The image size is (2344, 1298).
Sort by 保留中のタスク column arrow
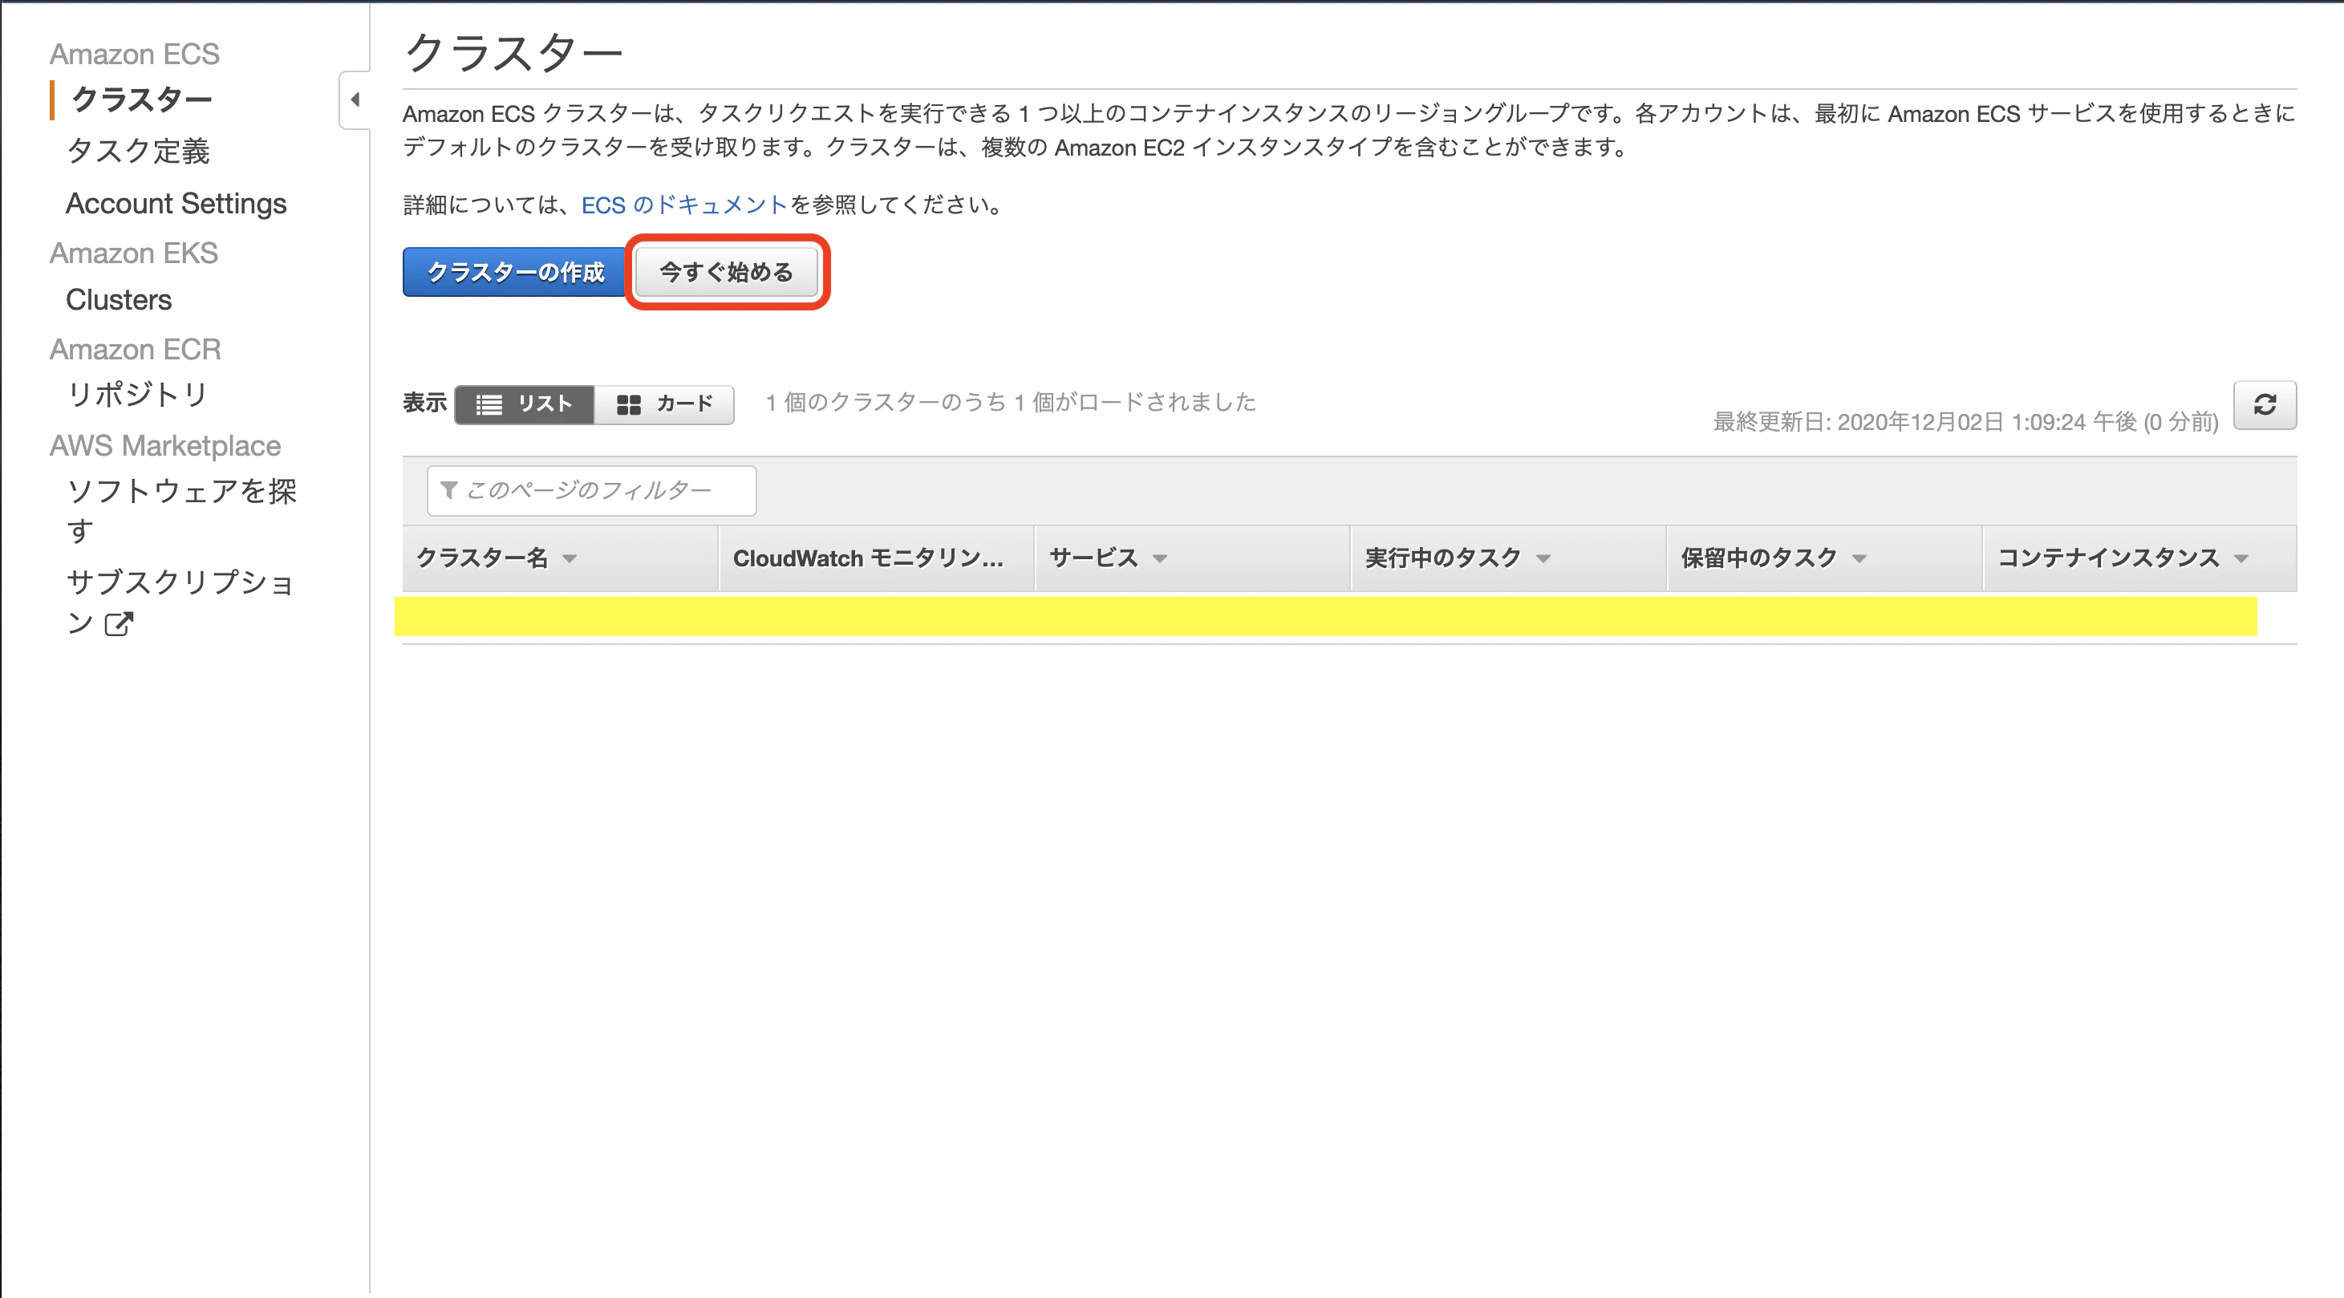[x=1859, y=559]
